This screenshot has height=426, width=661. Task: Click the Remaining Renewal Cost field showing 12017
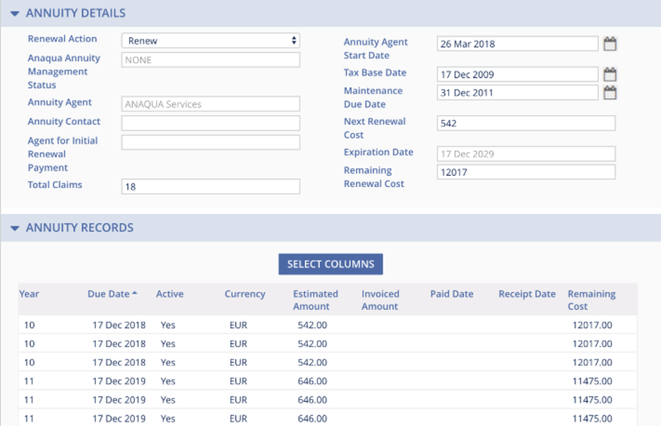tap(526, 172)
